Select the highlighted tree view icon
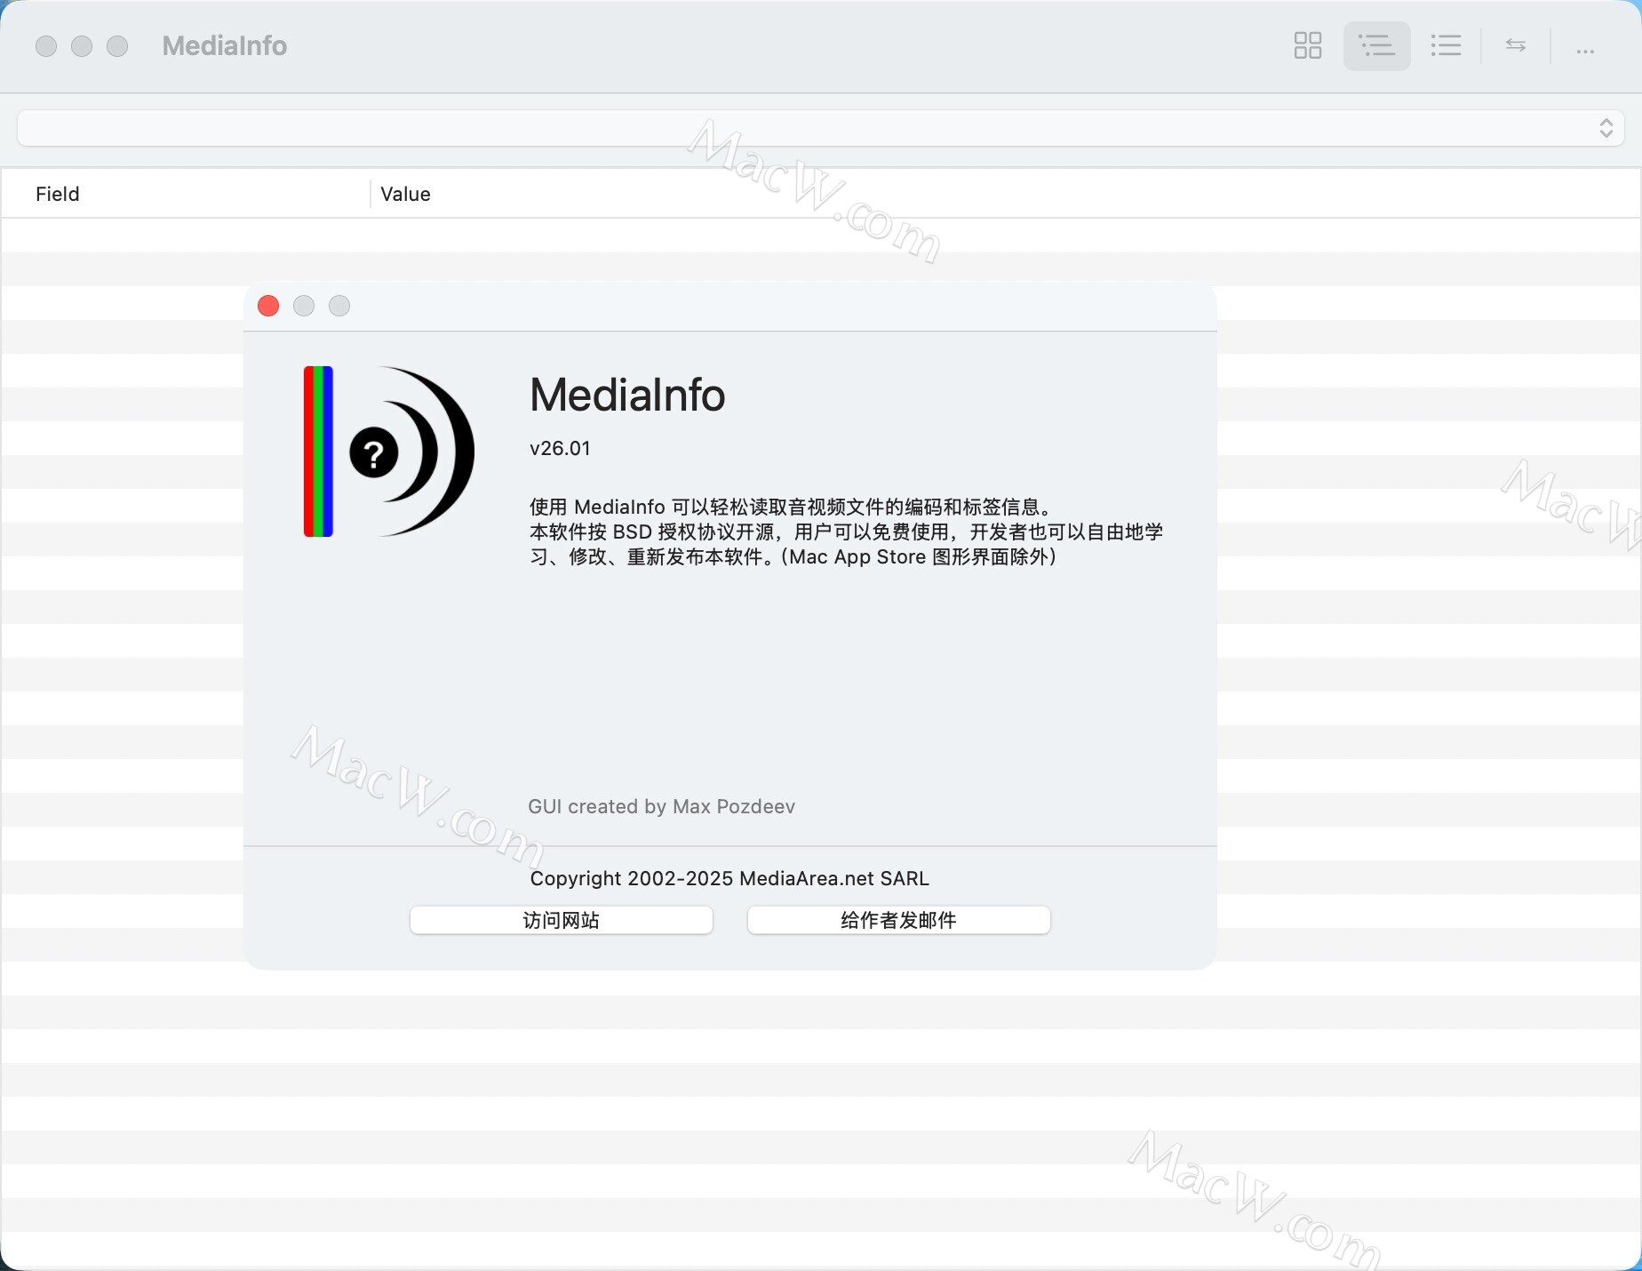1642x1271 pixels. point(1376,46)
